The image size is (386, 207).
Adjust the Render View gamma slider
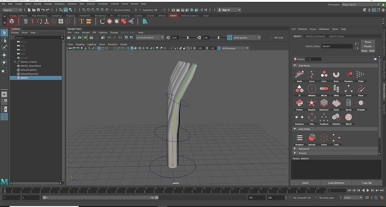click(218, 37)
